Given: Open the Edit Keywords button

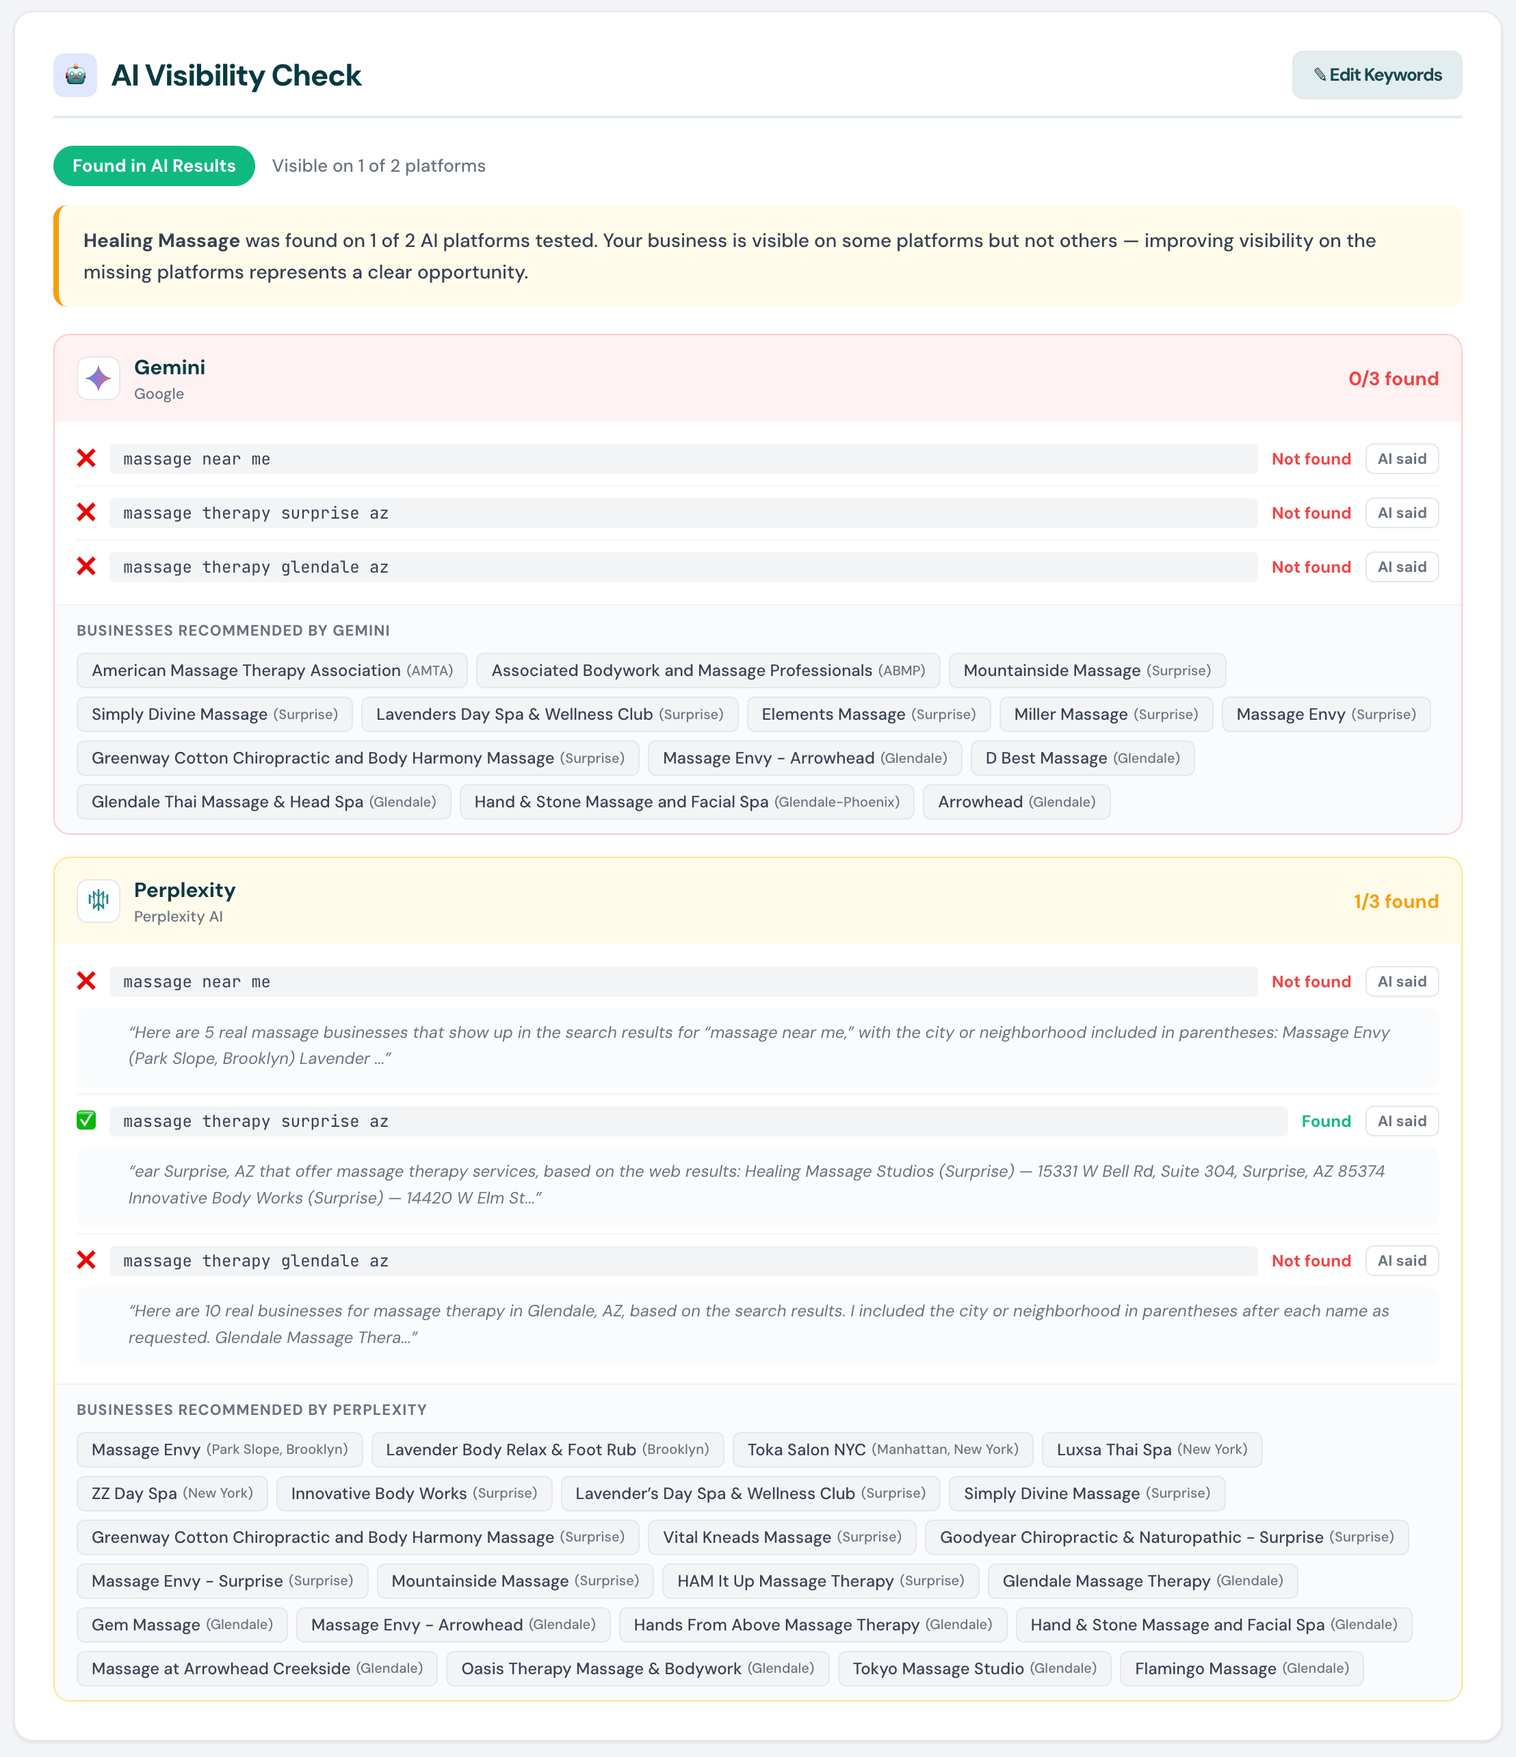Looking at the screenshot, I should click(x=1377, y=75).
